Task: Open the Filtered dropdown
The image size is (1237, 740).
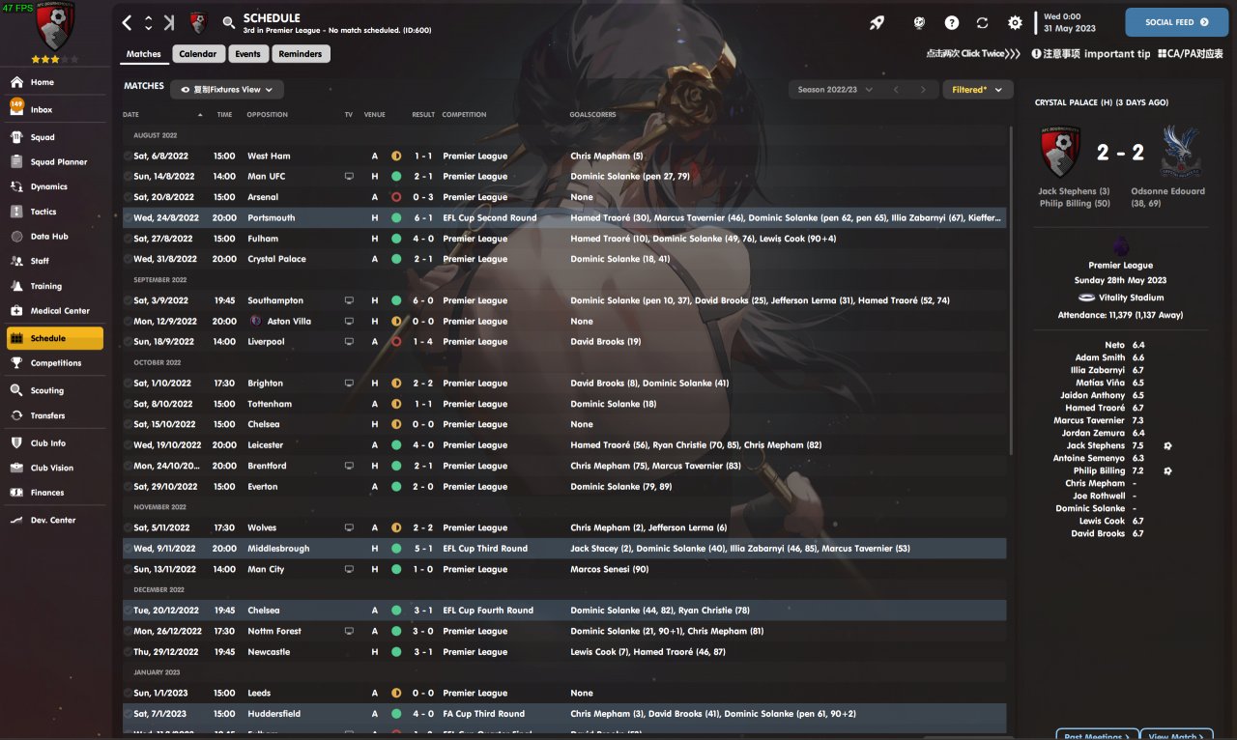Action: click(977, 90)
